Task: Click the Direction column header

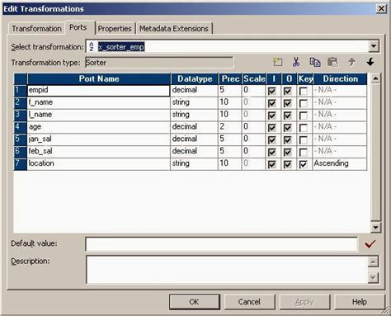Action: click(340, 79)
